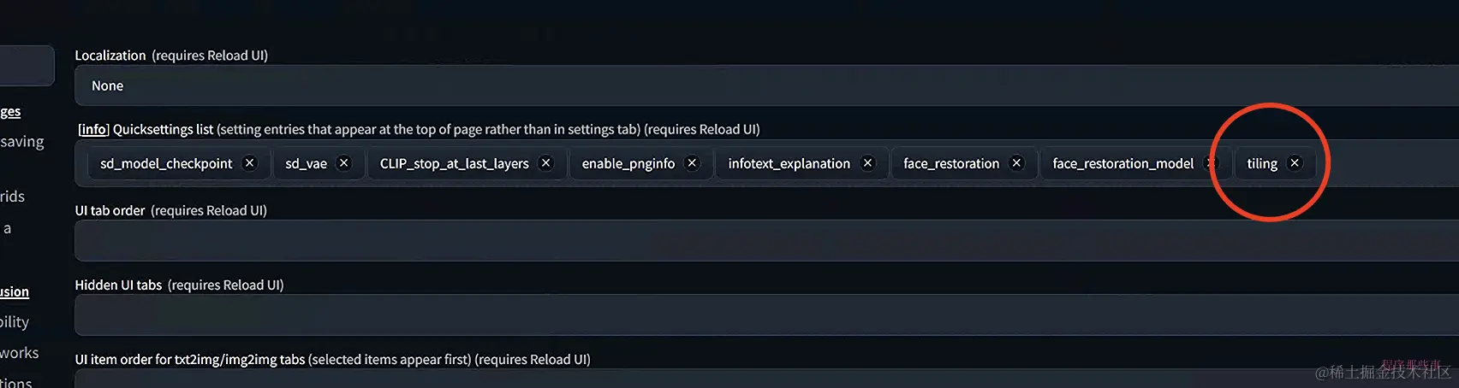
Task: Remove infotext_explanation tag via X icon
Action: [x=867, y=163]
